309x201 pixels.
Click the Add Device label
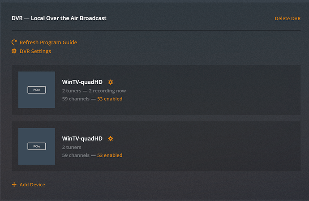(x=32, y=184)
